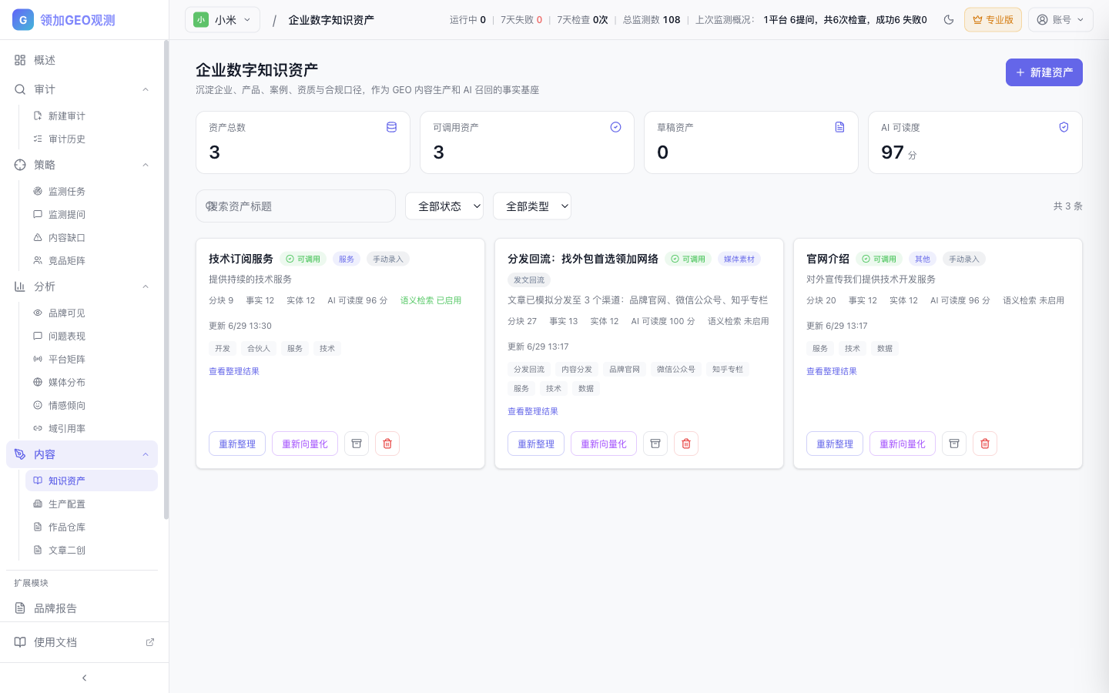Click the 微信公众号 tag on 分发回流
1109x693 pixels.
pos(676,369)
